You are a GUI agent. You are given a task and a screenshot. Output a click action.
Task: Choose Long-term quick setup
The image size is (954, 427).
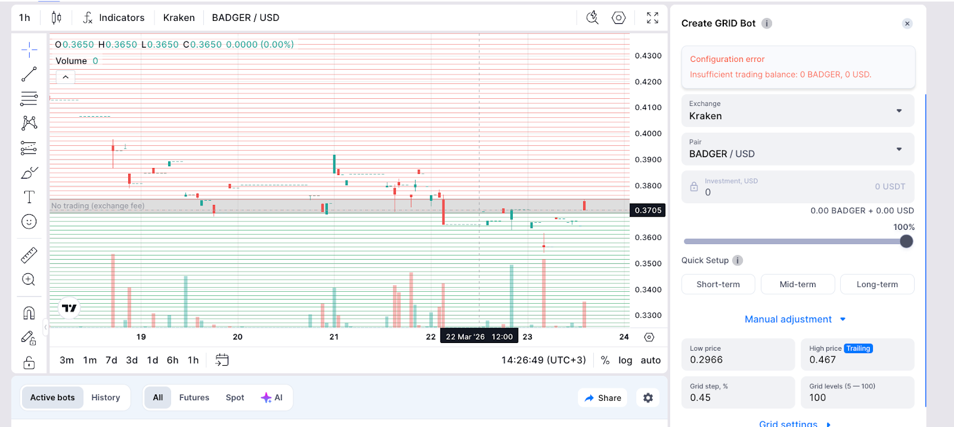pyautogui.click(x=877, y=284)
